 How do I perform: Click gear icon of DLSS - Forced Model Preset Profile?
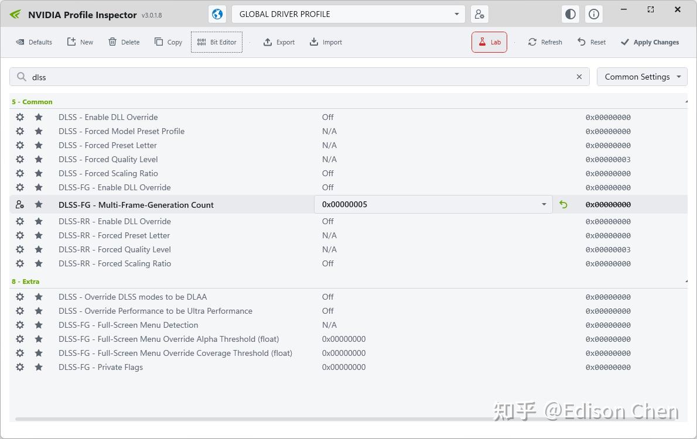click(x=20, y=132)
